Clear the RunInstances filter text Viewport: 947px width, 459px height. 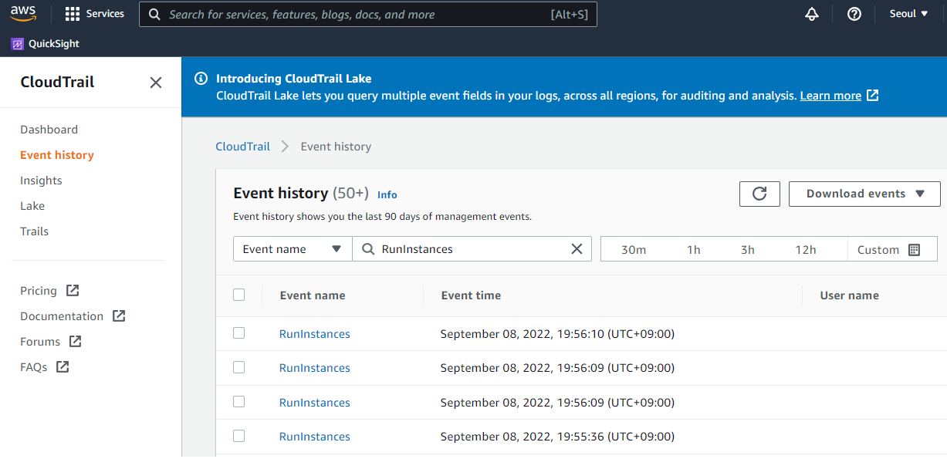(577, 249)
